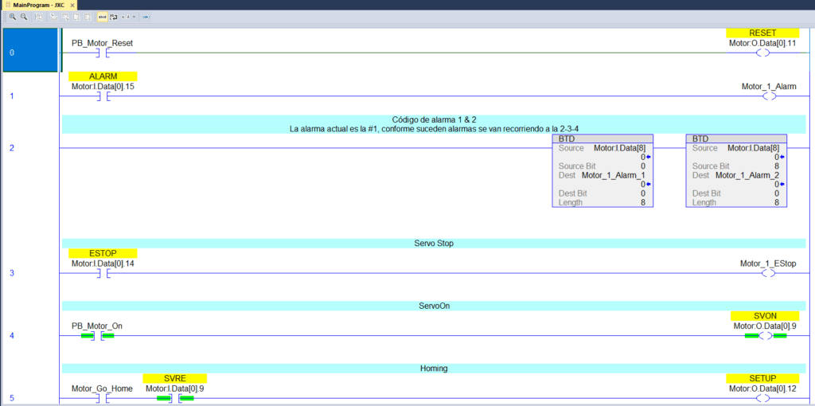815x406 pixels.
Task: Select rung number 2 in the margin
Action: point(12,148)
